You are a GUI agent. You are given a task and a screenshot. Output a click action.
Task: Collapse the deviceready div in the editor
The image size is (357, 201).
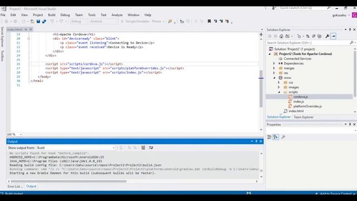(x=28, y=39)
